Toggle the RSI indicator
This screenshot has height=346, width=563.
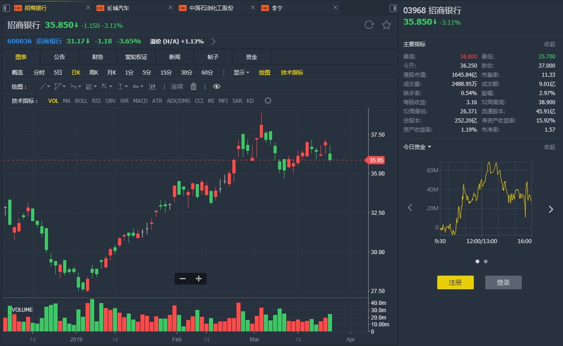pos(96,101)
